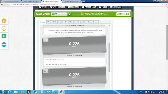Open the Earn More navigation item
Image resolution: width=168 pixels, height=94 pixels.
(x=73, y=7)
